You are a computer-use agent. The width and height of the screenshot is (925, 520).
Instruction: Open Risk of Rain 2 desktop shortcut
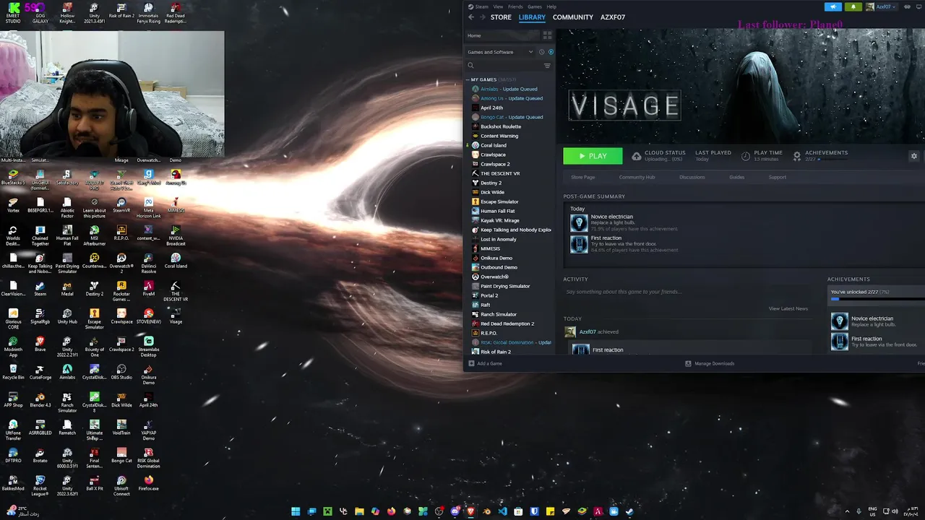[x=121, y=13]
